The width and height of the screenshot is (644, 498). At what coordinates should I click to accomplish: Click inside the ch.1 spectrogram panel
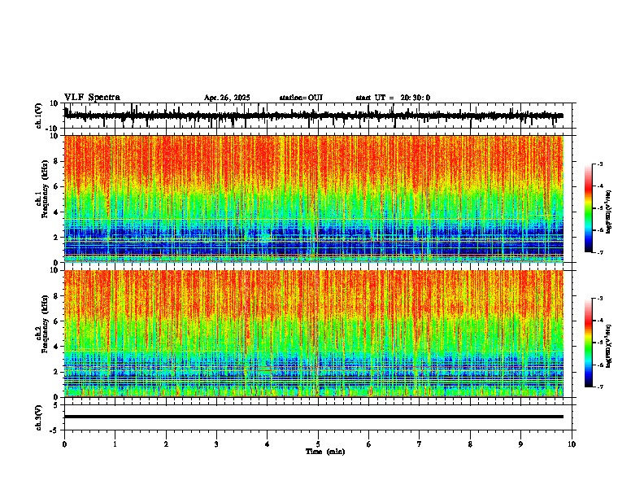coord(314,199)
